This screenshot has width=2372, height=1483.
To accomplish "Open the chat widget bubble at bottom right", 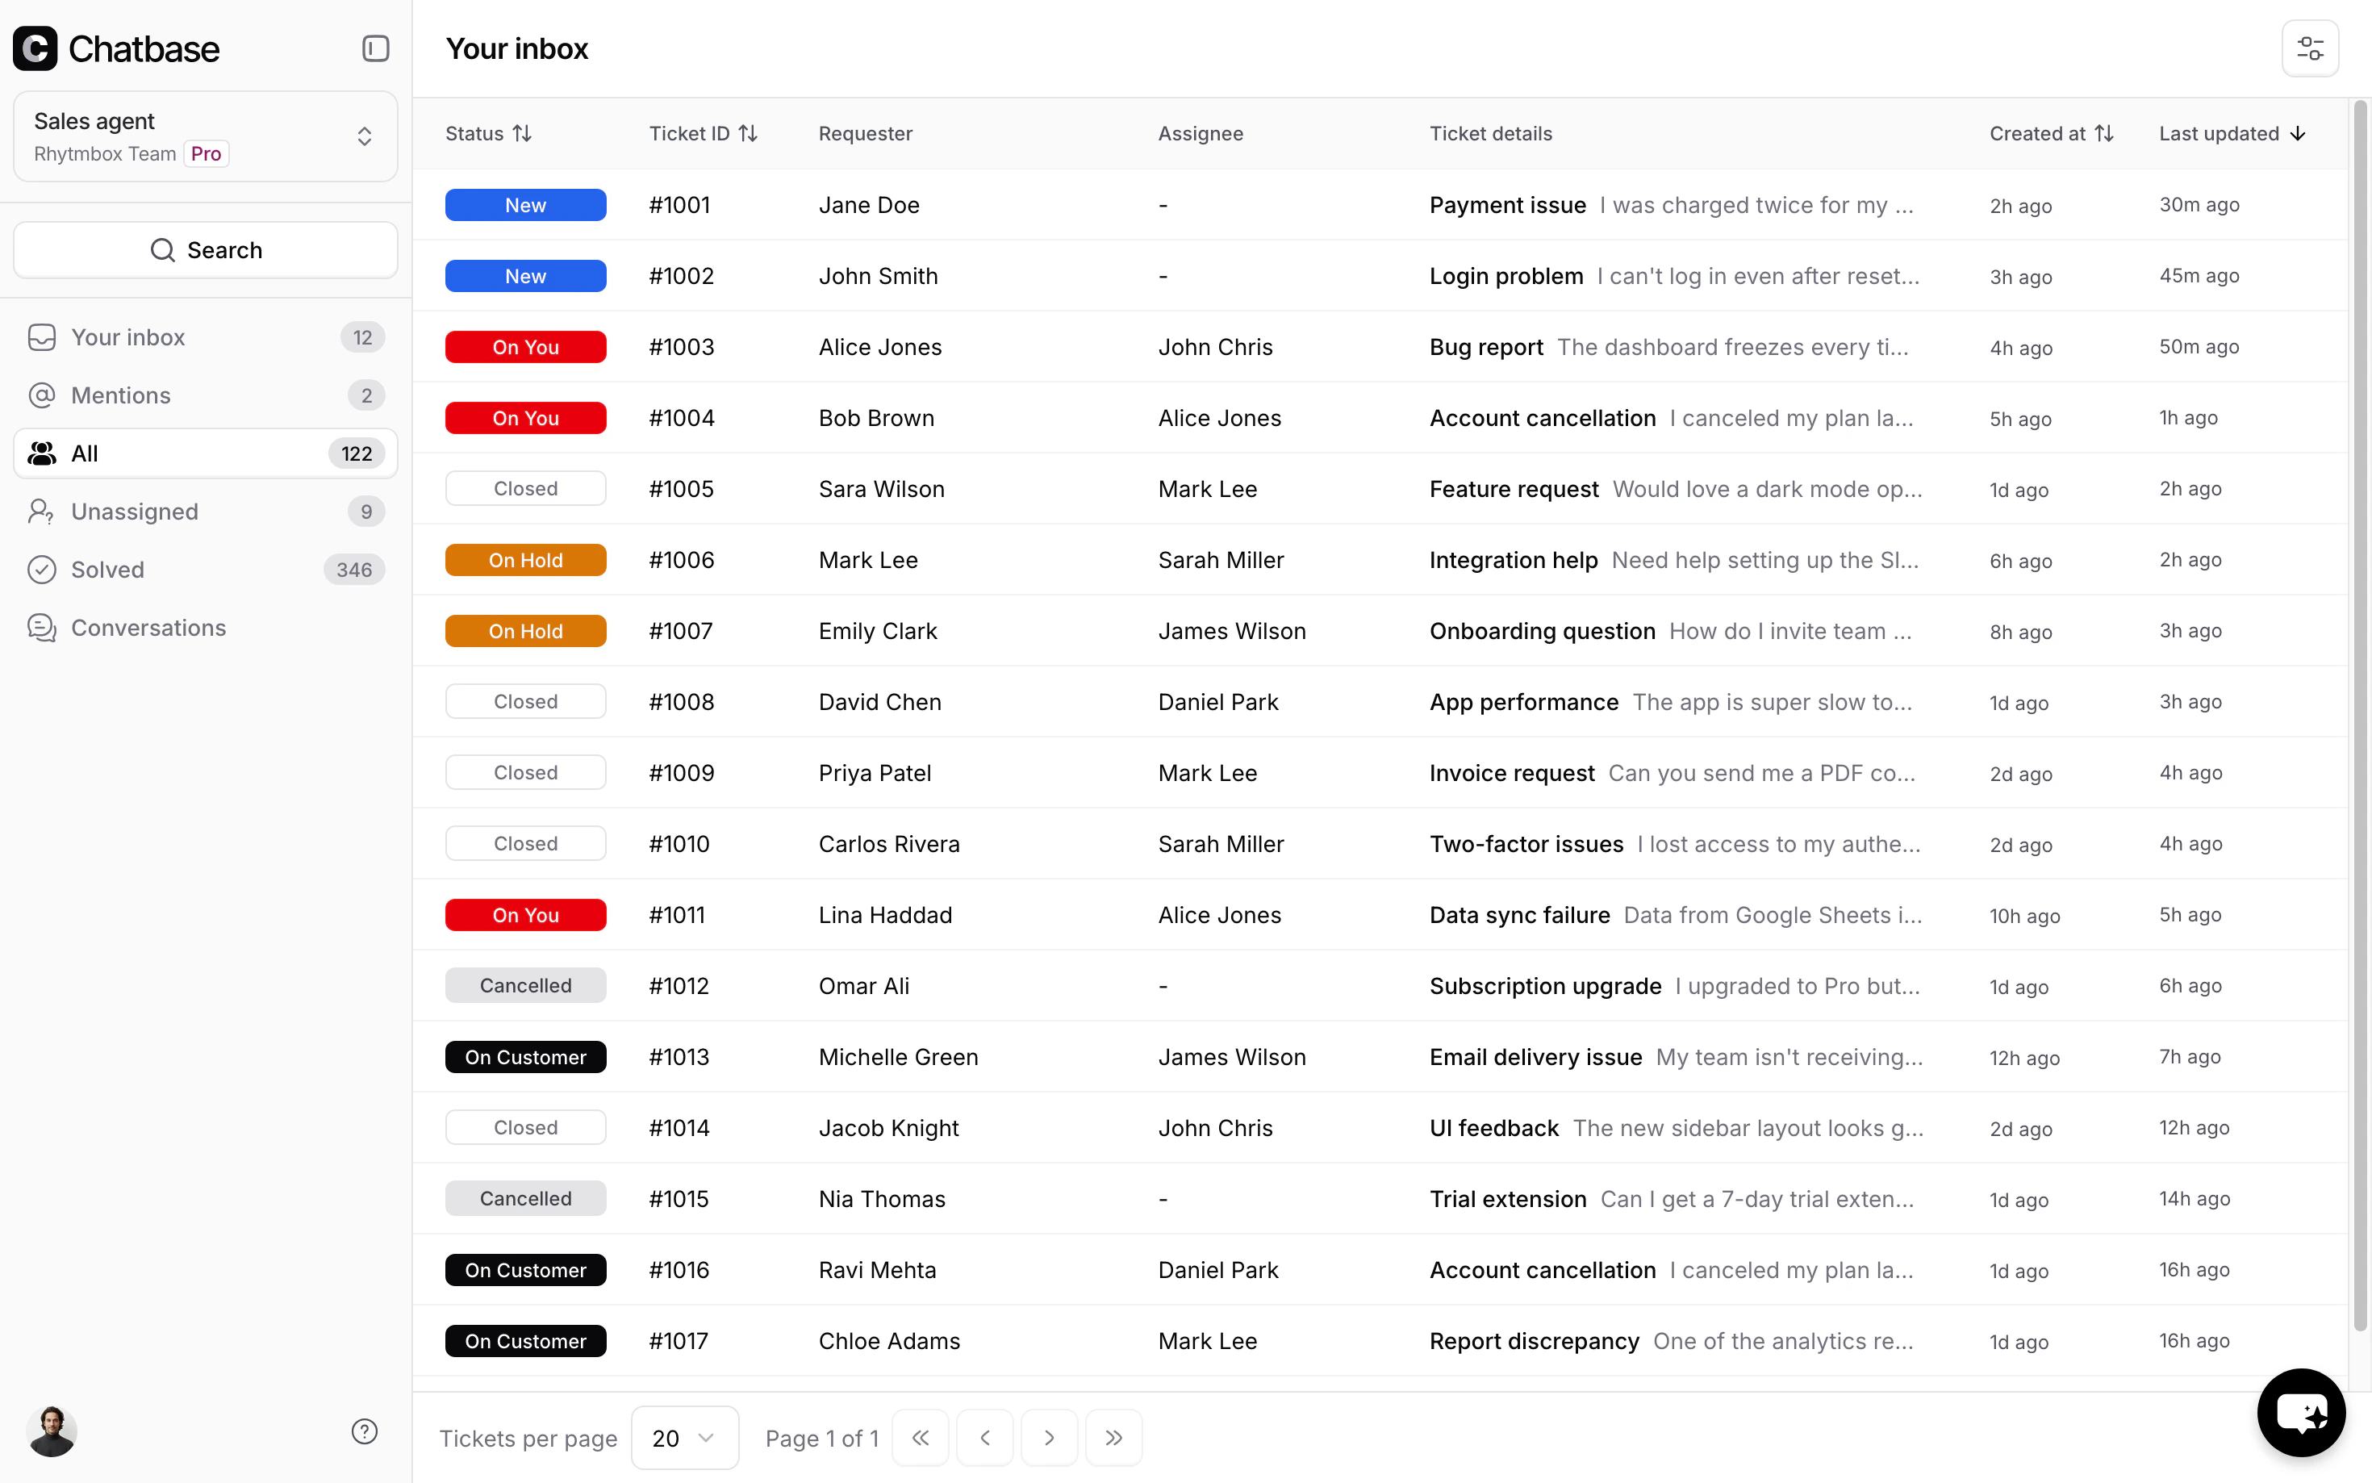I will tap(2301, 1412).
